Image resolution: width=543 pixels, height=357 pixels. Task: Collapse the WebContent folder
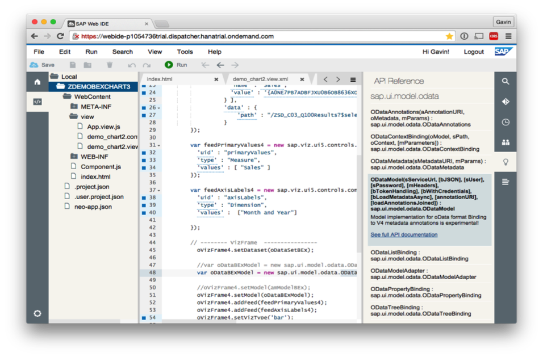tap(67, 96)
